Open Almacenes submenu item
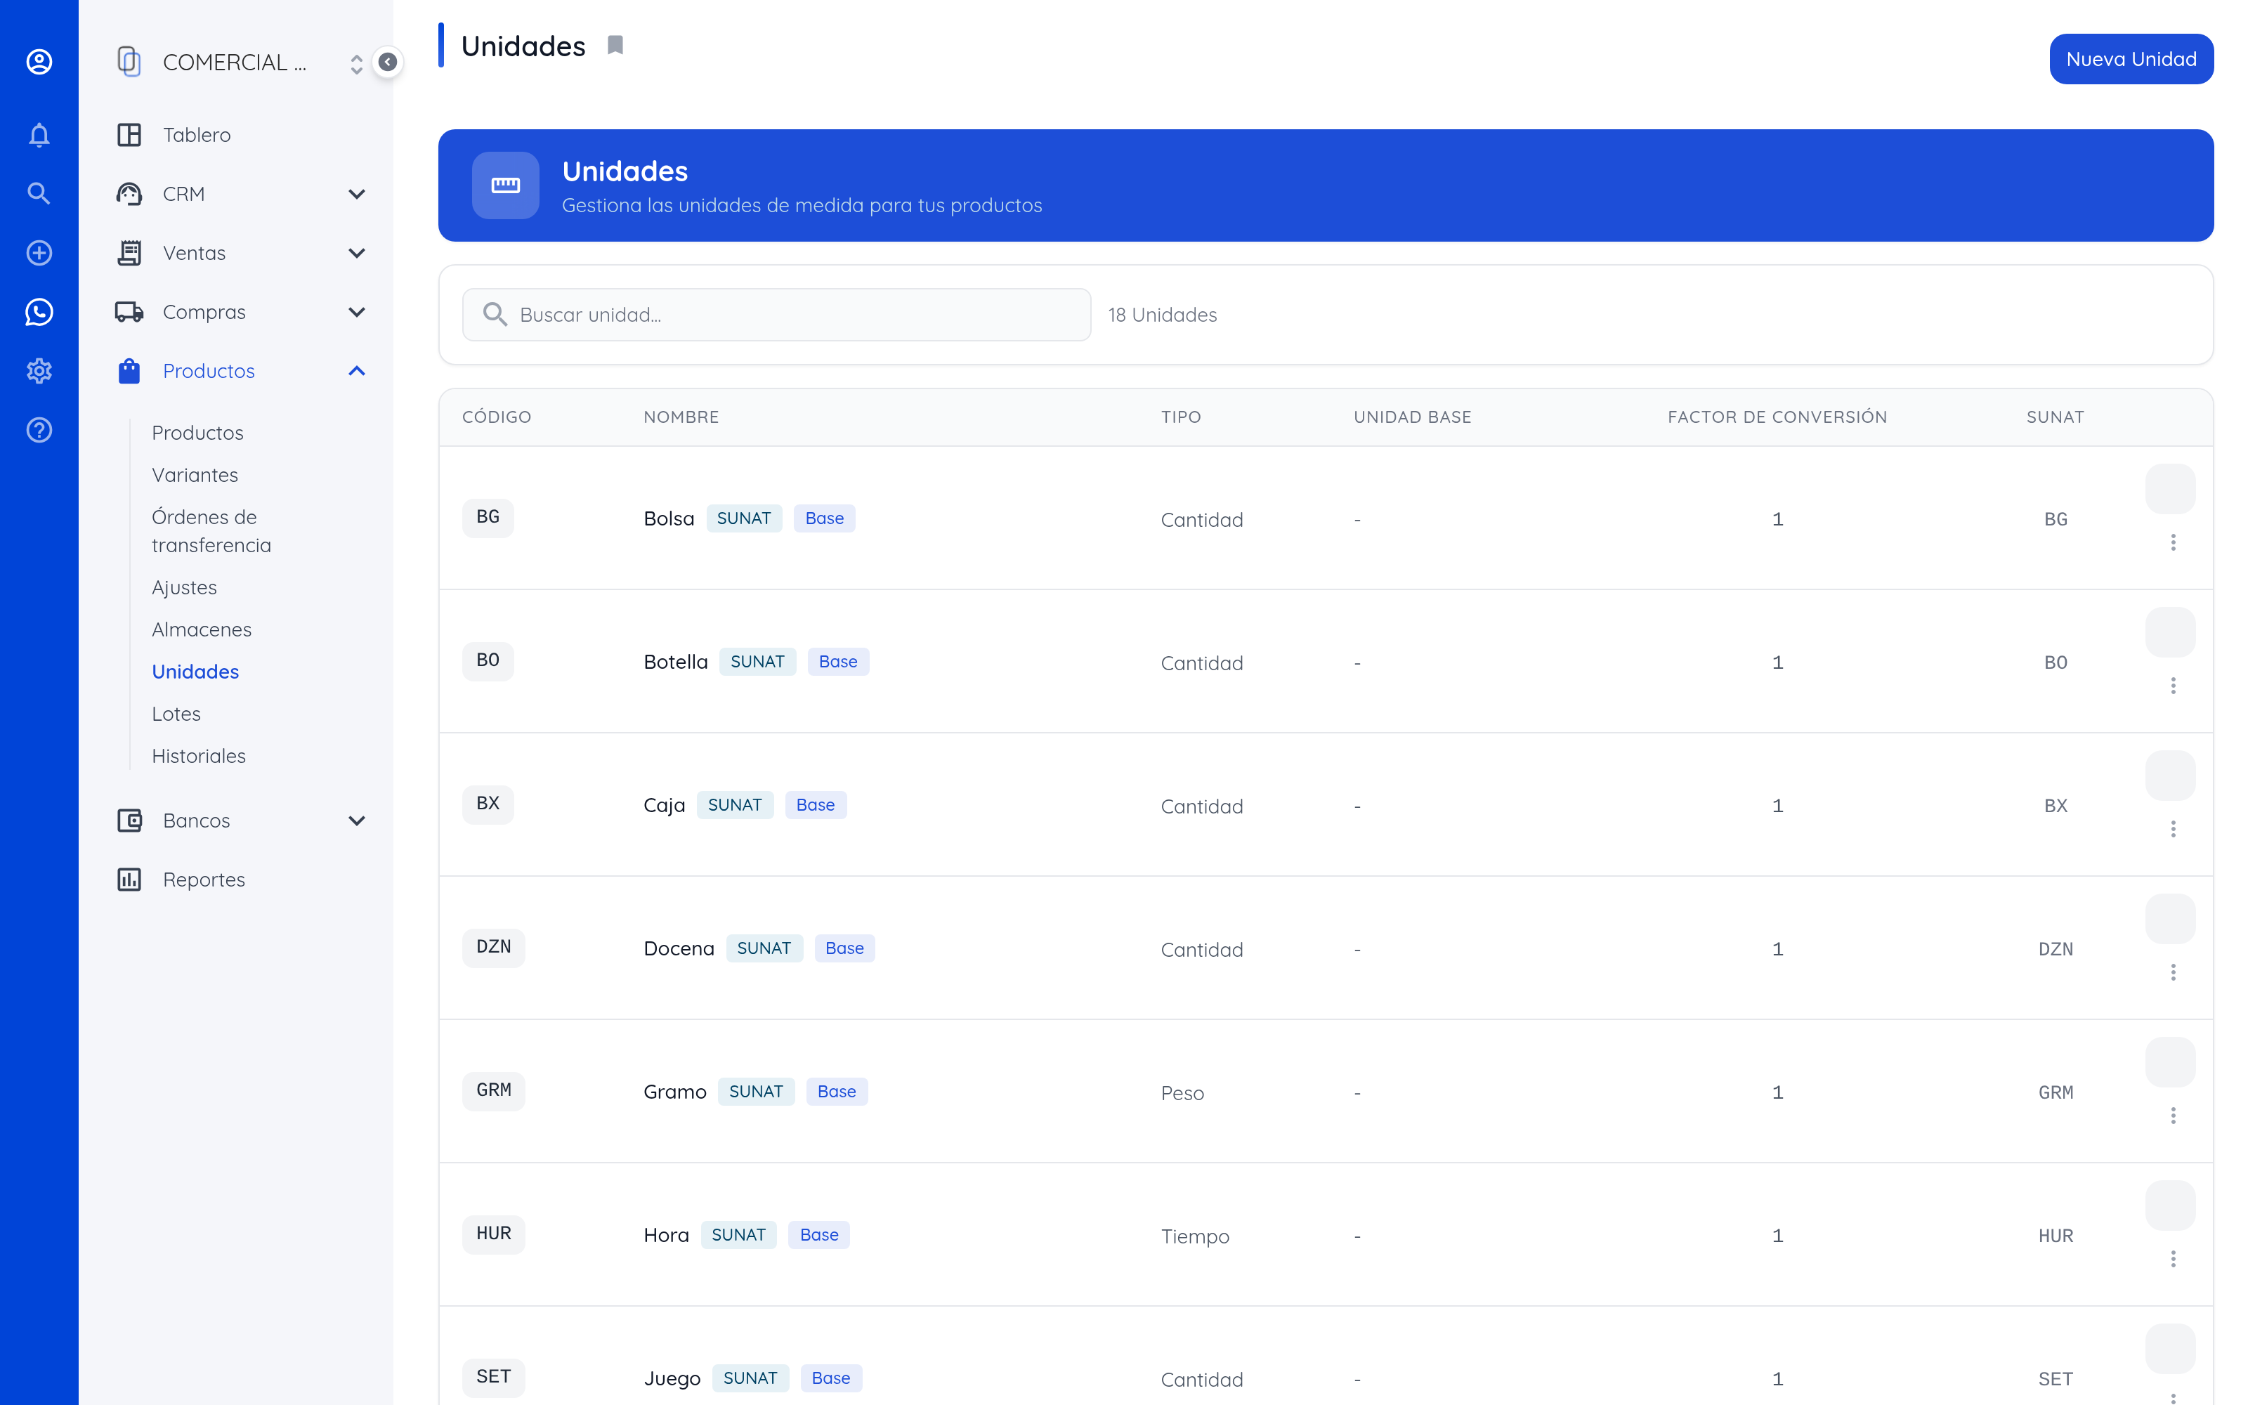The width and height of the screenshot is (2248, 1405). click(202, 629)
